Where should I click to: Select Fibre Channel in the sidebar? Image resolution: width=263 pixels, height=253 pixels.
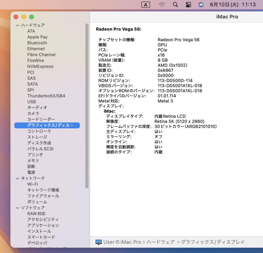tap(41, 54)
